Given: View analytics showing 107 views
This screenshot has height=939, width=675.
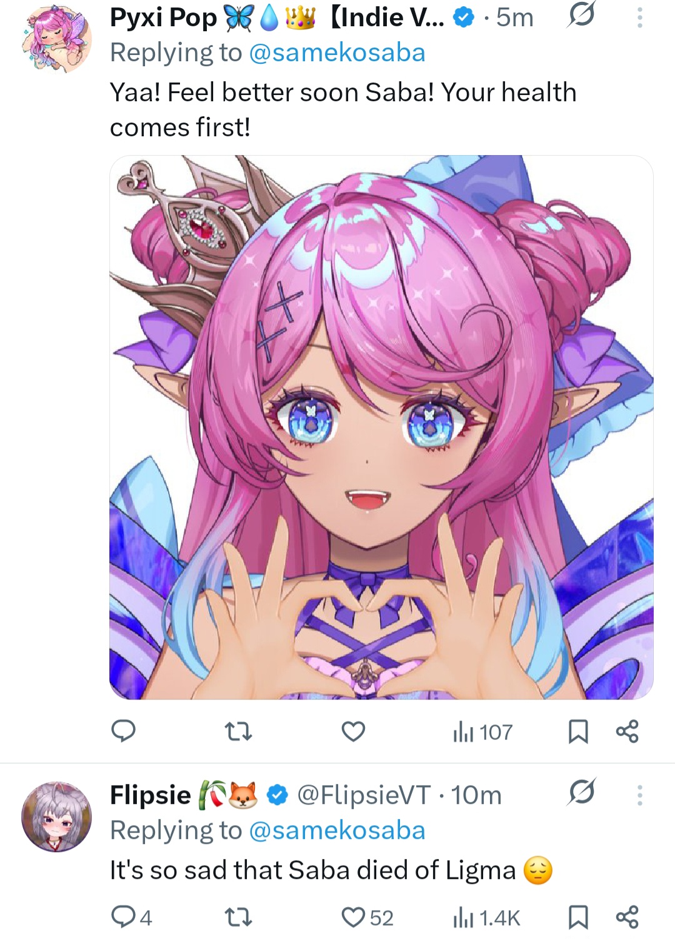Looking at the screenshot, I should click(482, 731).
